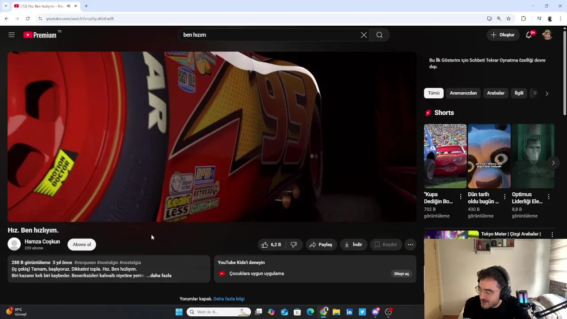This screenshot has width=567, height=319.
Task: Select the Arabalar filter chip
Action: (x=496, y=93)
